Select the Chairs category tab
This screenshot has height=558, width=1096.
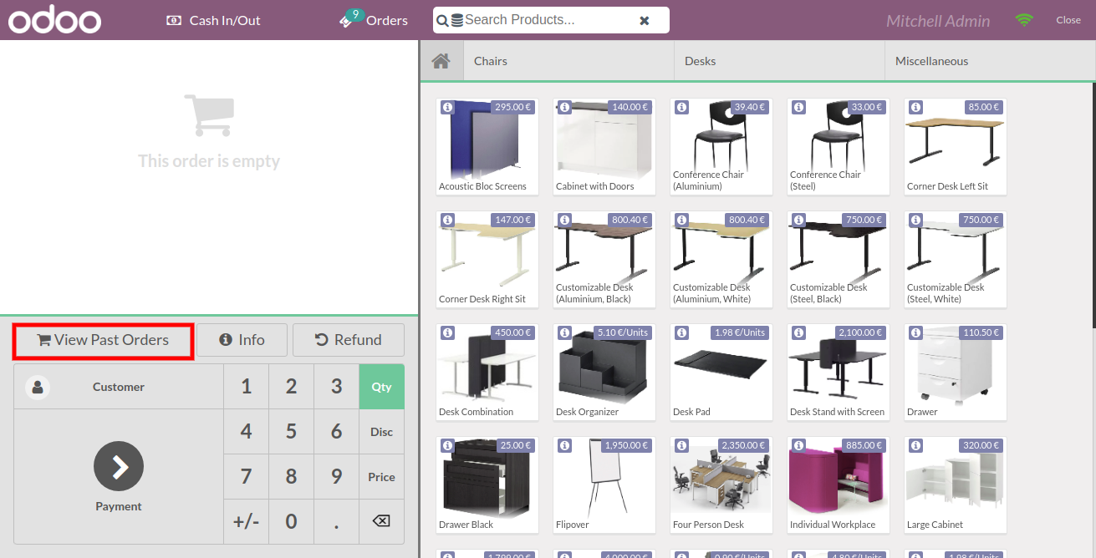click(568, 61)
